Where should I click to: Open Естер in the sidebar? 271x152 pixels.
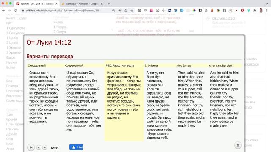pyautogui.click(x=11, y=68)
